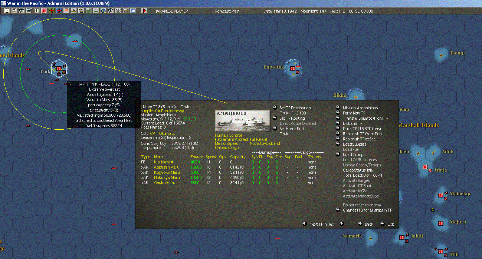482x259 pixels.
Task: Click the crosshair target toolbar icon
Action: click(x=111, y=11)
